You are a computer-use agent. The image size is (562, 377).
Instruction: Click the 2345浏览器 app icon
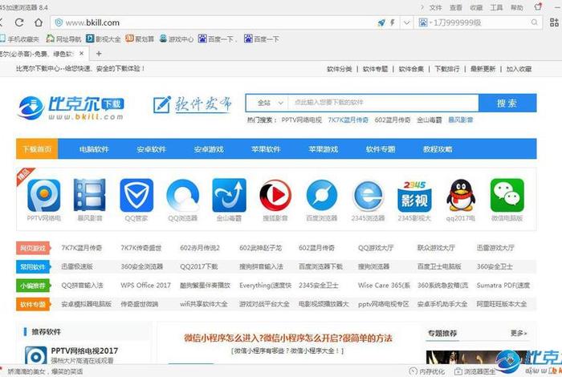(368, 196)
